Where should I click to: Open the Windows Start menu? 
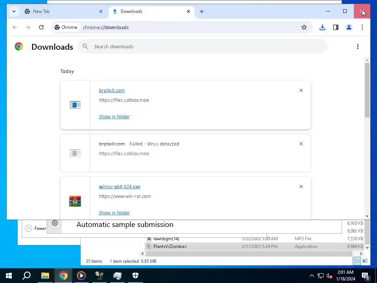click(x=9, y=276)
